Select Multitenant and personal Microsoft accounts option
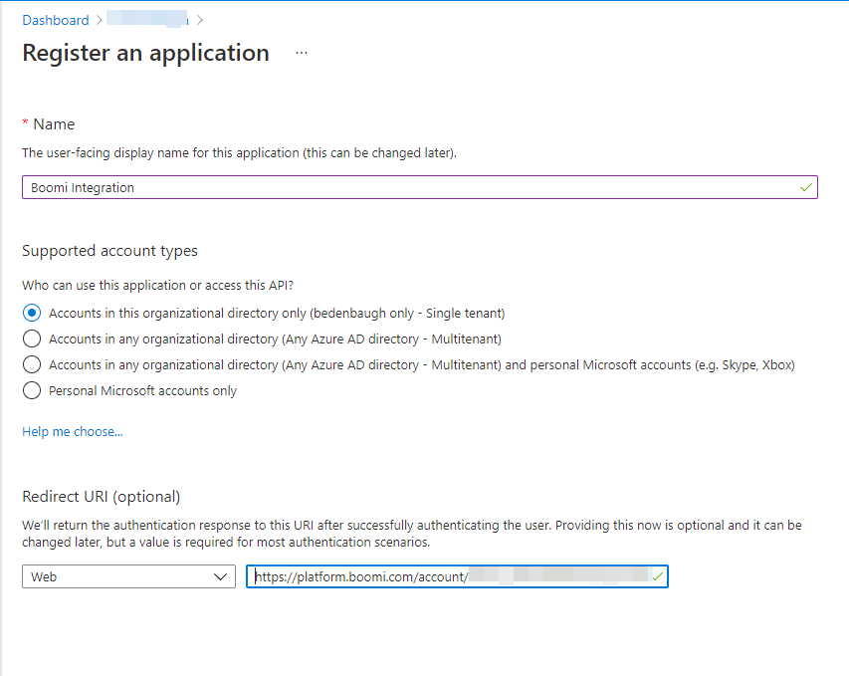The image size is (849, 676). coord(32,364)
